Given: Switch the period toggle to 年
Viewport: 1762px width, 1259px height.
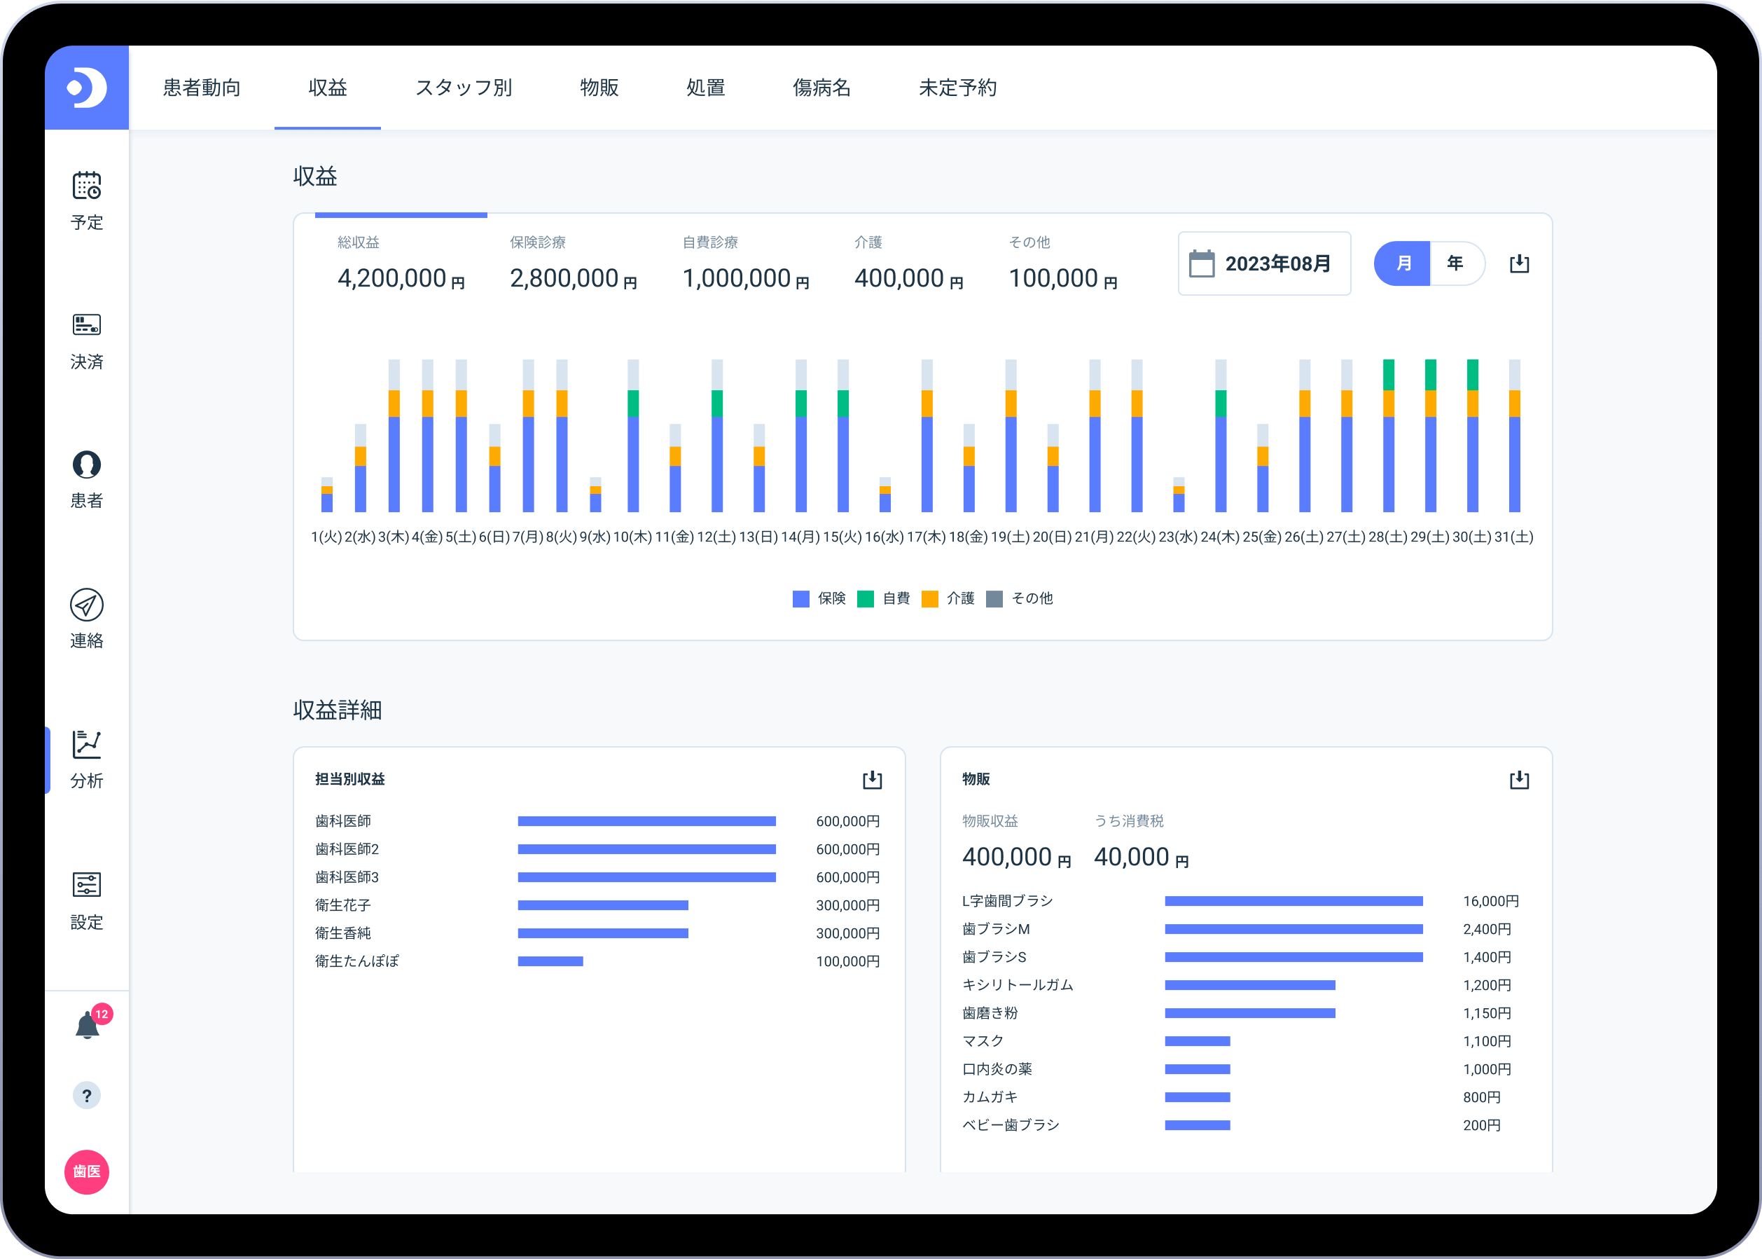Looking at the screenshot, I should coord(1455,263).
